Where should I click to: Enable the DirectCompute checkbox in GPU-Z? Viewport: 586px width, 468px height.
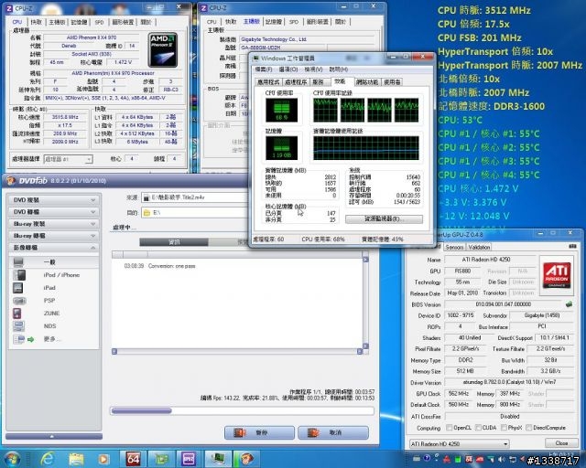tap(529, 428)
